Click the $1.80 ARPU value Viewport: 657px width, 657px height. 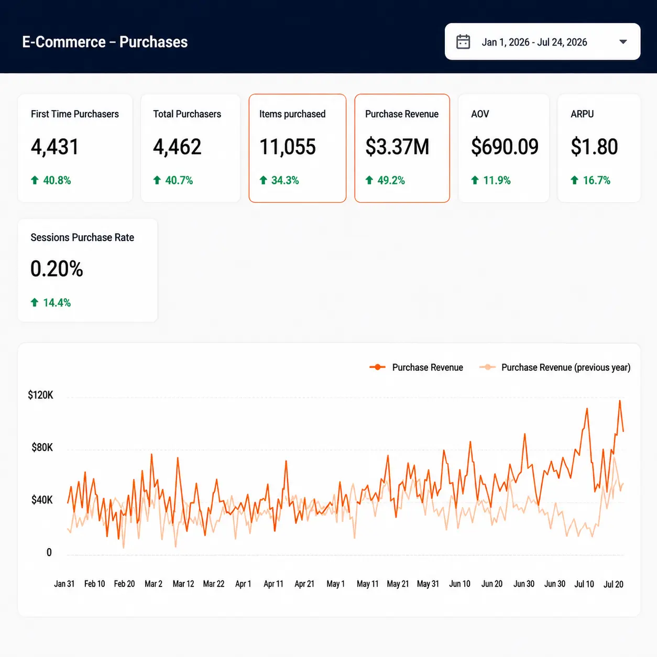(594, 147)
